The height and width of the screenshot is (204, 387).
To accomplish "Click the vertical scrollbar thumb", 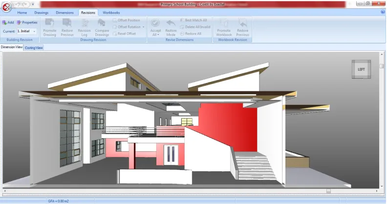I will tap(382, 66).
